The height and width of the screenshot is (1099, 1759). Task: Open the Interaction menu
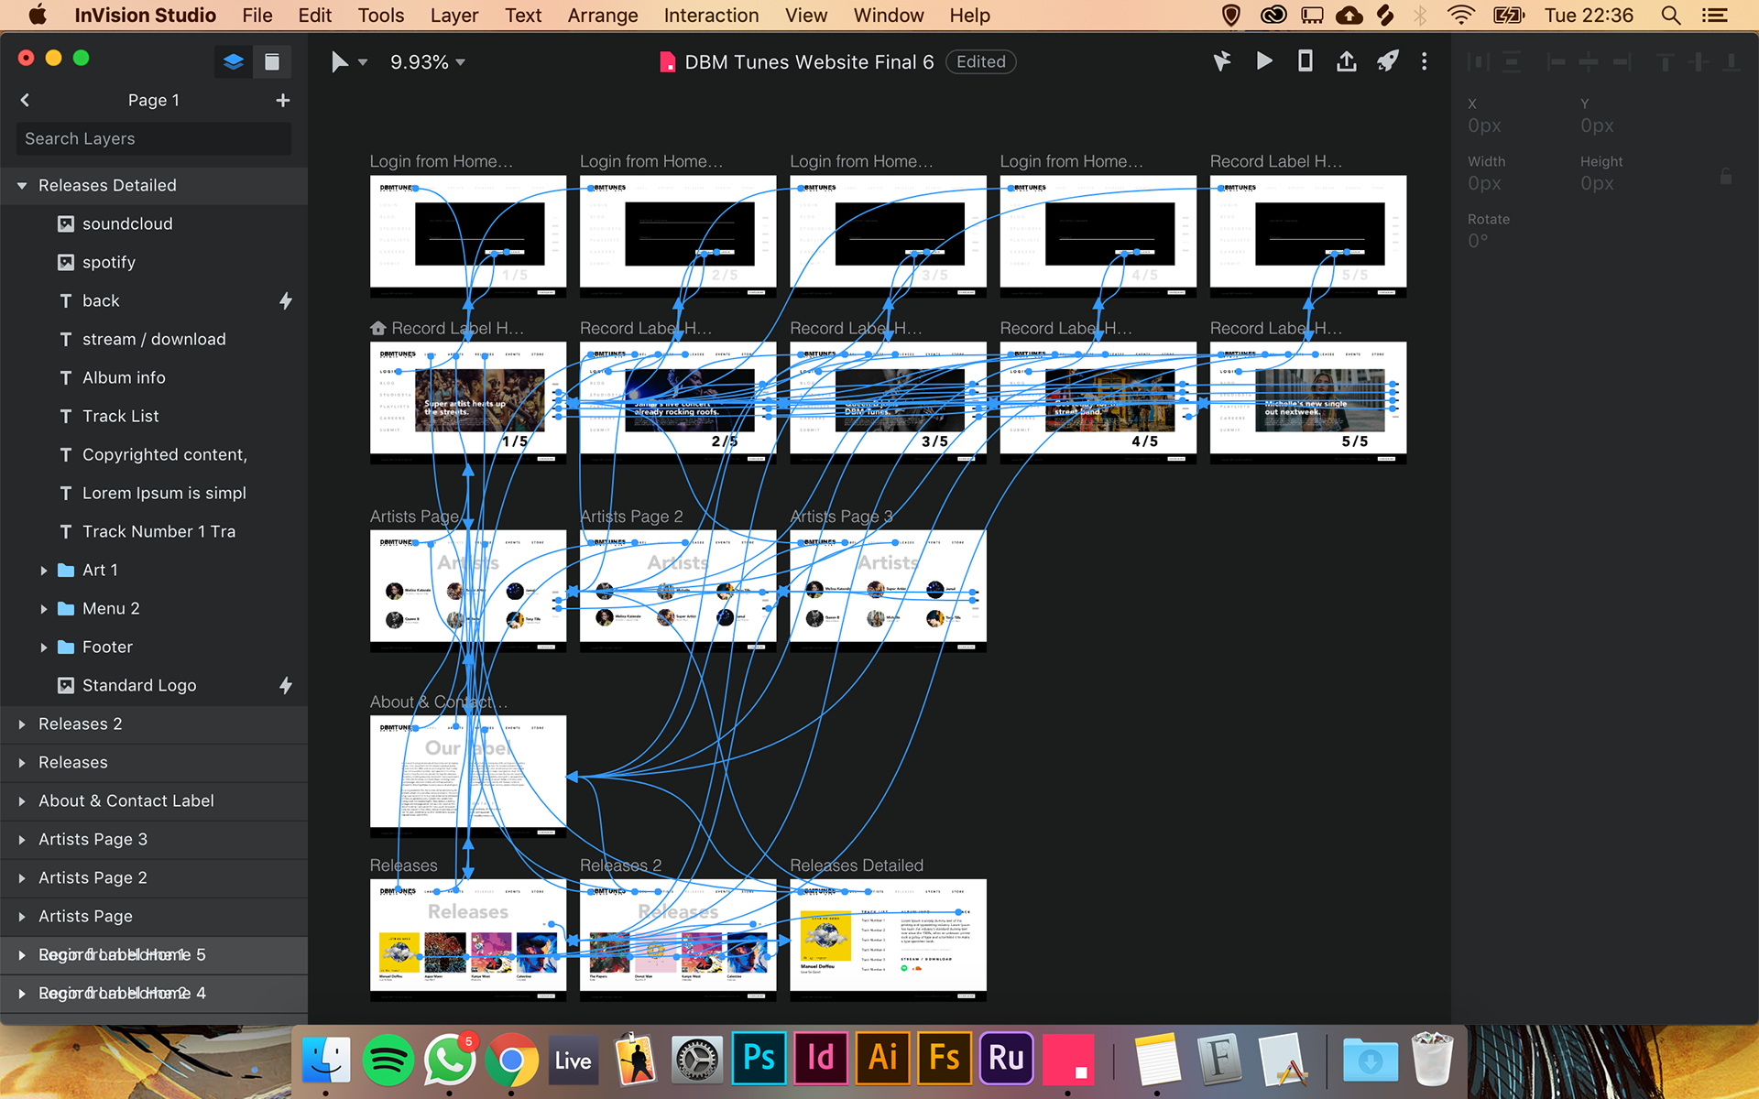[x=711, y=16]
